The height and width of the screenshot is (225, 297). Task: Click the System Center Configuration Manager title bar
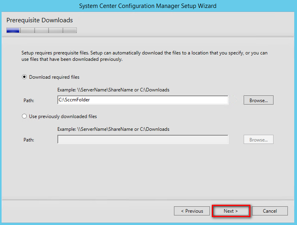tap(148, 6)
